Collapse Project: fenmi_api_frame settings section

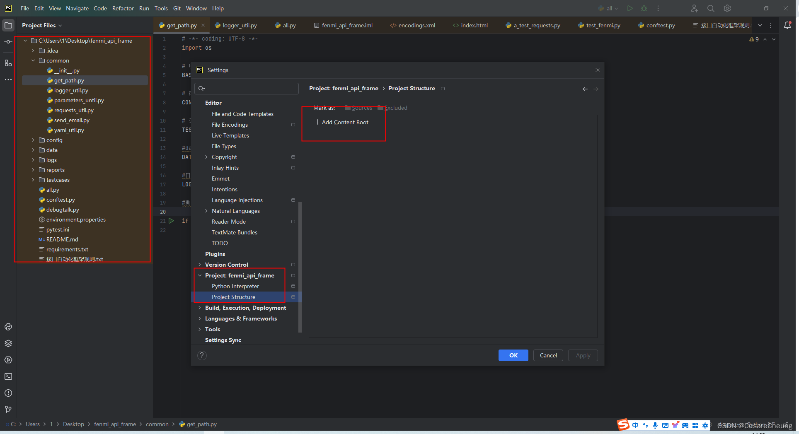click(x=200, y=275)
